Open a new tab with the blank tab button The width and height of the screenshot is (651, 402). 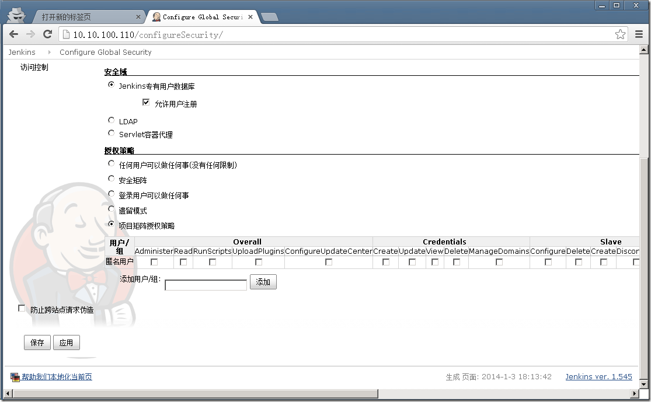(x=270, y=17)
